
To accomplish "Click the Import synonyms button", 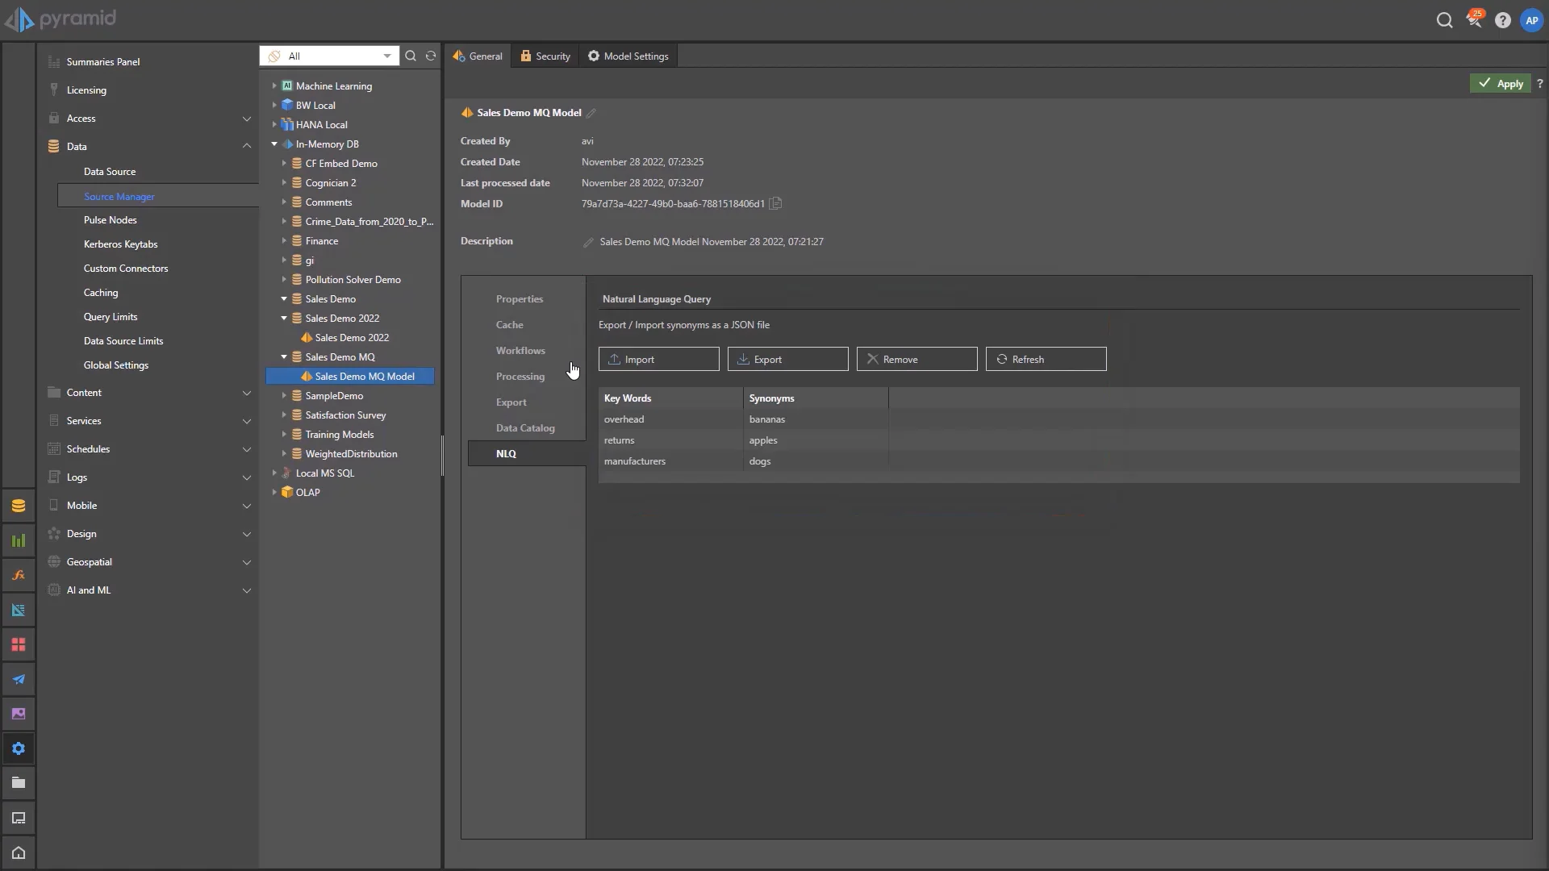I will 658,359.
